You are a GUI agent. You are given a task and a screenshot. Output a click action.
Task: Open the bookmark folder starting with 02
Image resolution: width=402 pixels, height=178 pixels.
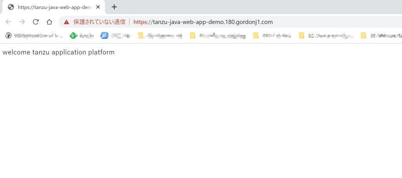coord(326,36)
